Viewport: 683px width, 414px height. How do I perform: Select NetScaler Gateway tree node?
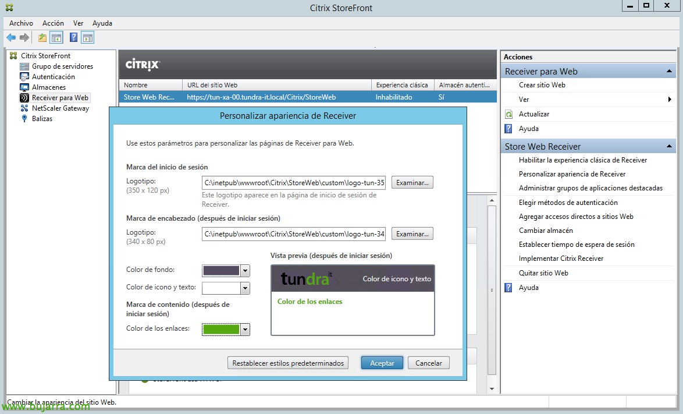(60, 108)
